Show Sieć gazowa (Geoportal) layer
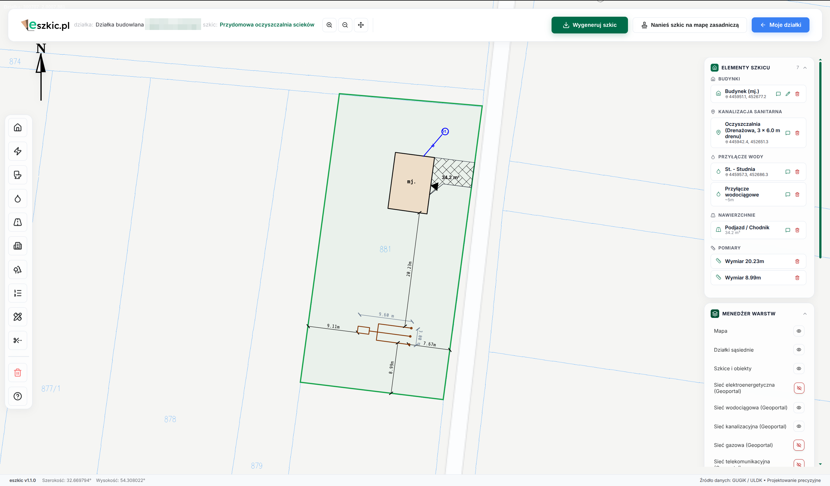This screenshot has width=830, height=486. click(799, 445)
